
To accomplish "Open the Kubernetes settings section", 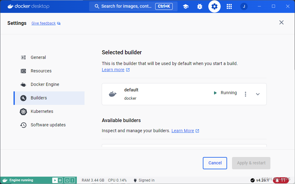I will coord(49,112).
